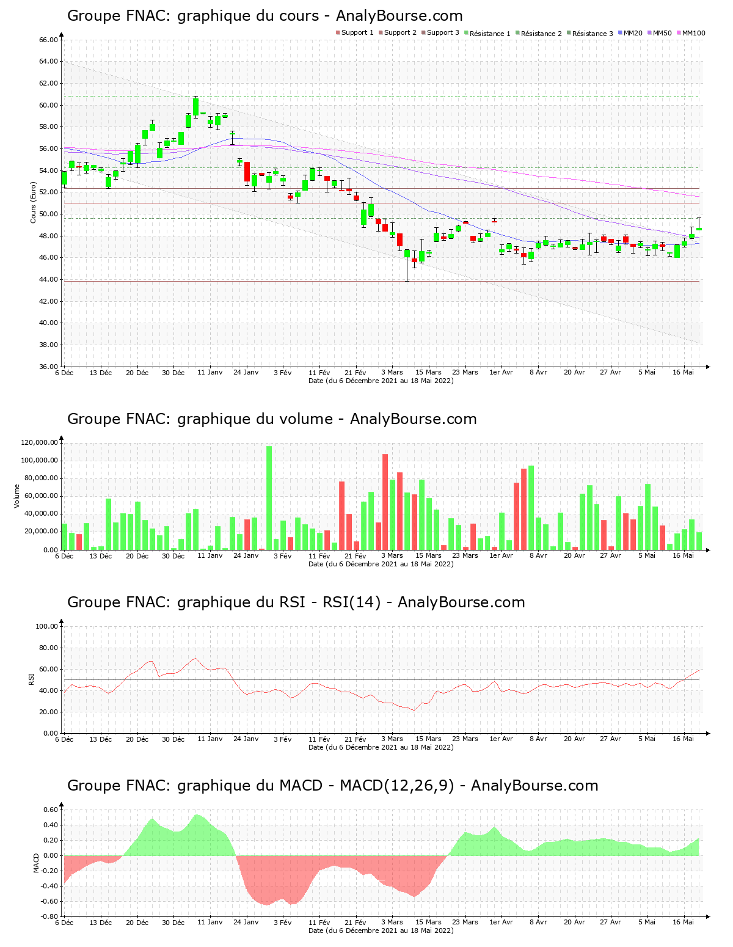Click the 66.00 value on price axis
The image size is (733, 947).
49,40
